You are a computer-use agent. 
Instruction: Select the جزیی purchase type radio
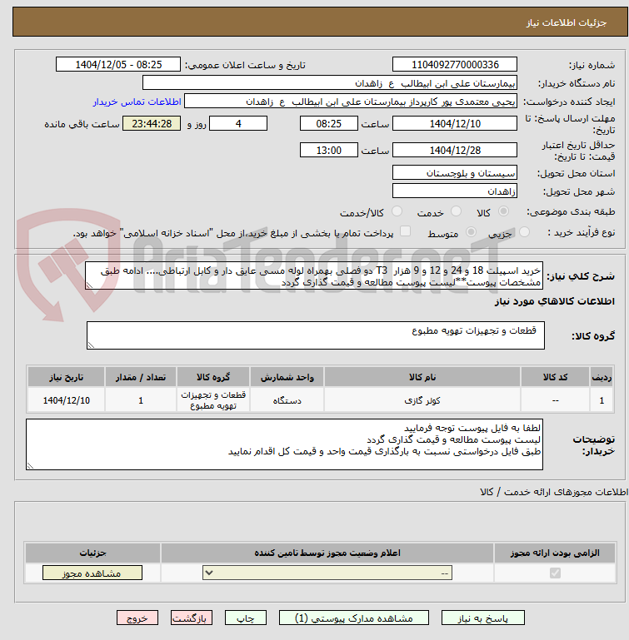(x=524, y=232)
